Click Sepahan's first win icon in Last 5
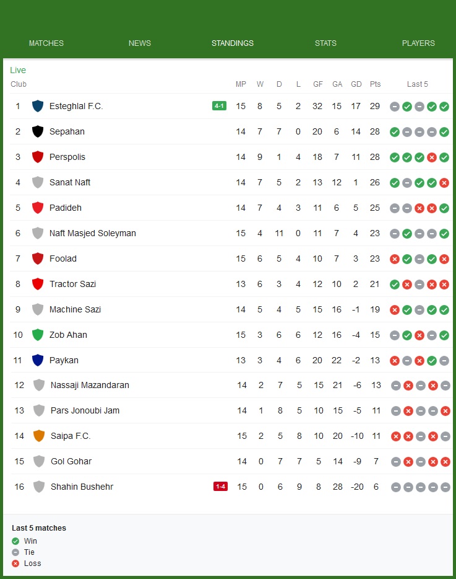 (395, 131)
